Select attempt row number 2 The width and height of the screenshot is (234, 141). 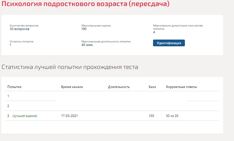[x=112, y=106]
